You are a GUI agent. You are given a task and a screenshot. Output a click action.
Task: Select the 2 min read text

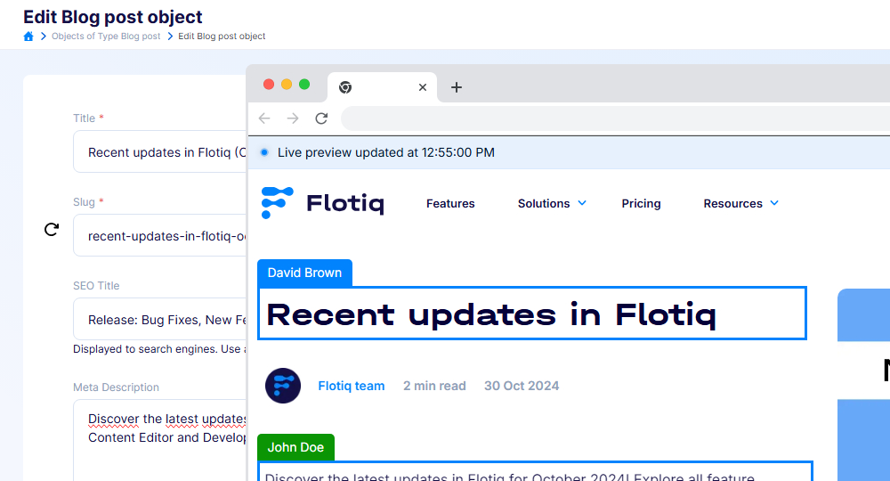click(435, 386)
